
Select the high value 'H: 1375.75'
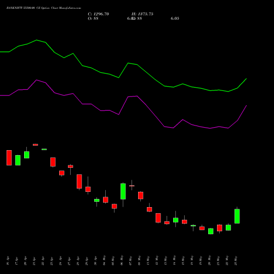click(x=142, y=14)
